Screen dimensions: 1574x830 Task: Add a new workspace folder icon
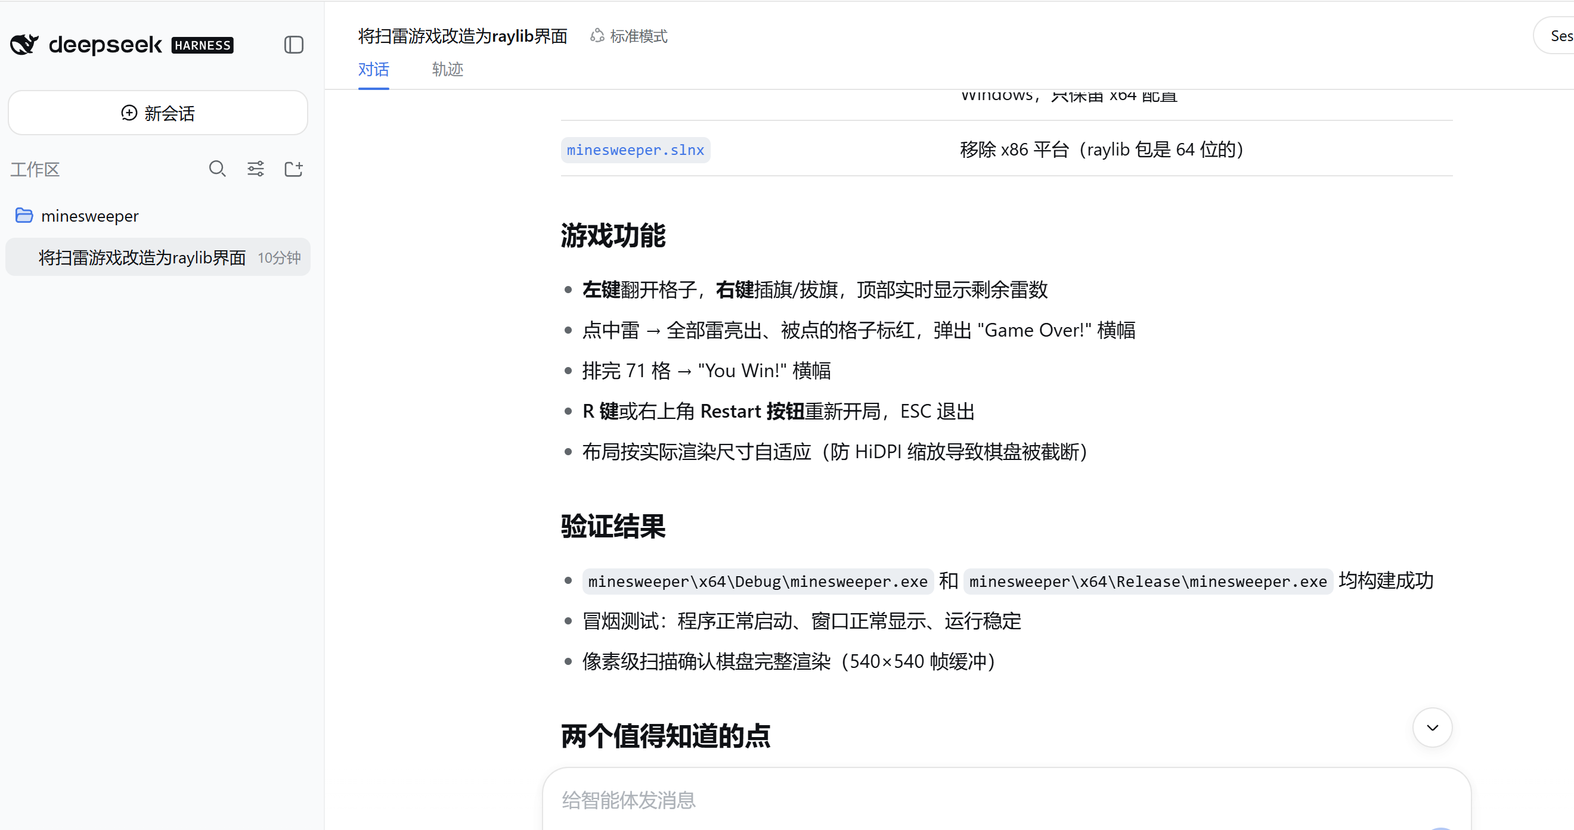tap(294, 169)
